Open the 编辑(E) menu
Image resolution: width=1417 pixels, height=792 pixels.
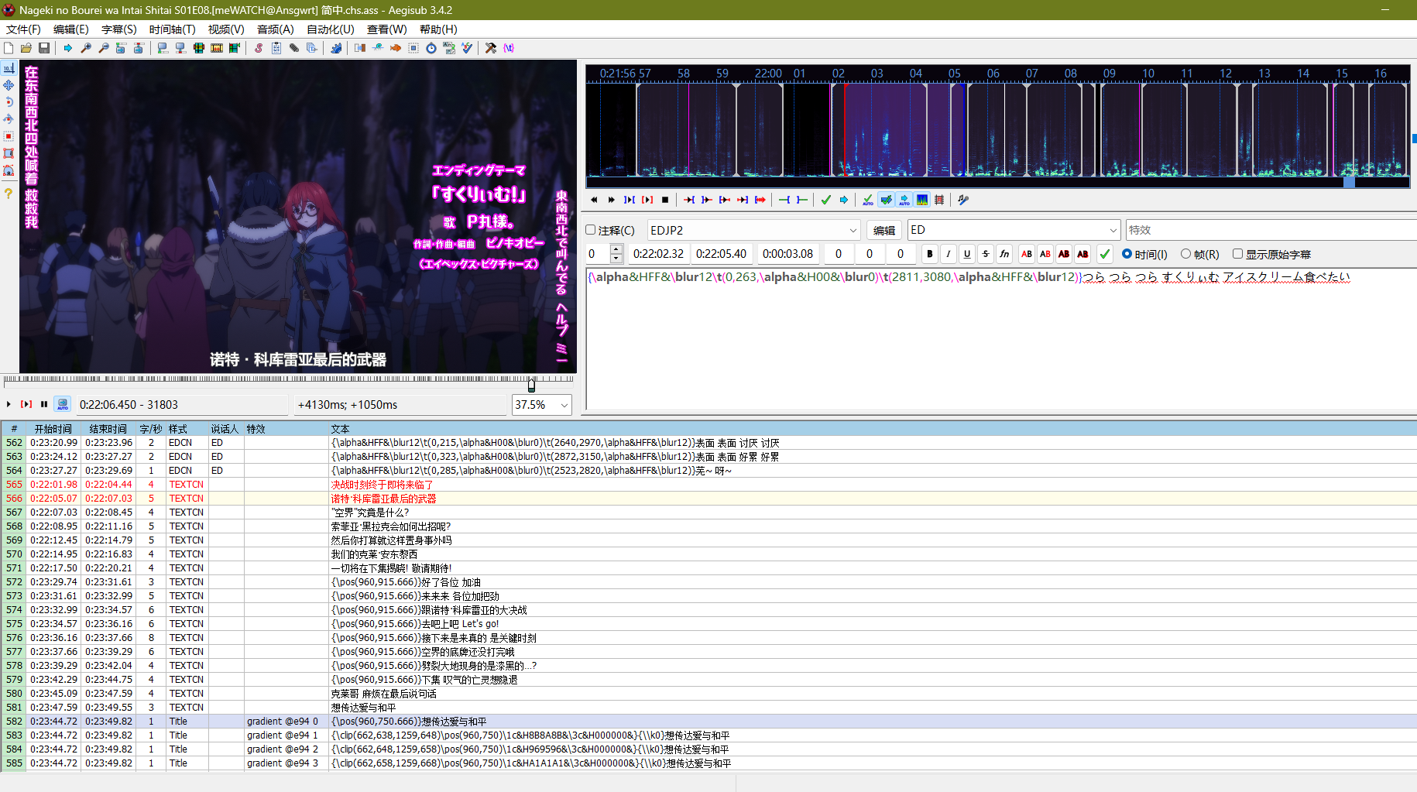point(70,29)
